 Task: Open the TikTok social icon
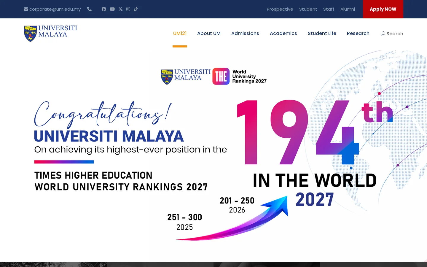(x=136, y=9)
